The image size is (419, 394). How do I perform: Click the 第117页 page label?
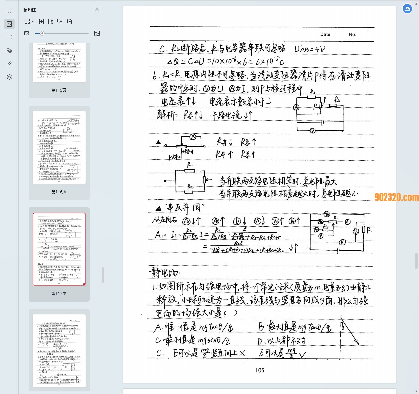(x=59, y=294)
